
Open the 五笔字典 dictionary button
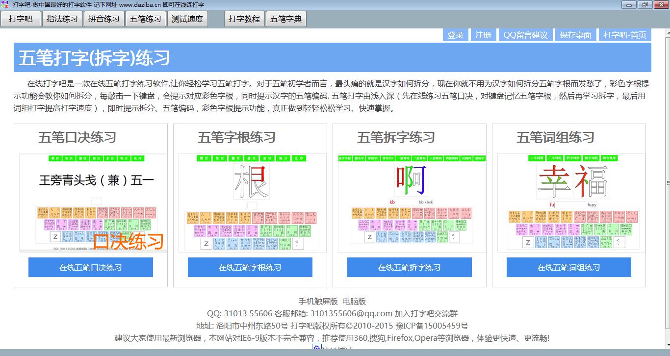click(x=286, y=19)
